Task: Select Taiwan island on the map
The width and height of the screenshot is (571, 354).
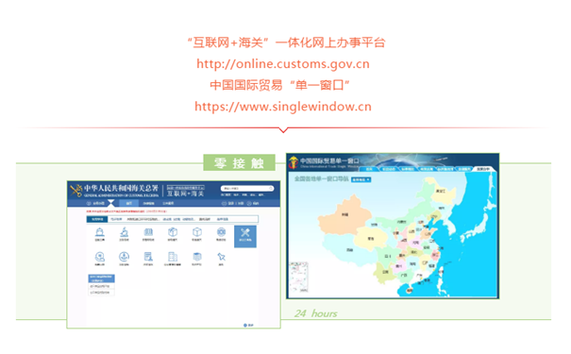Action: [442, 271]
